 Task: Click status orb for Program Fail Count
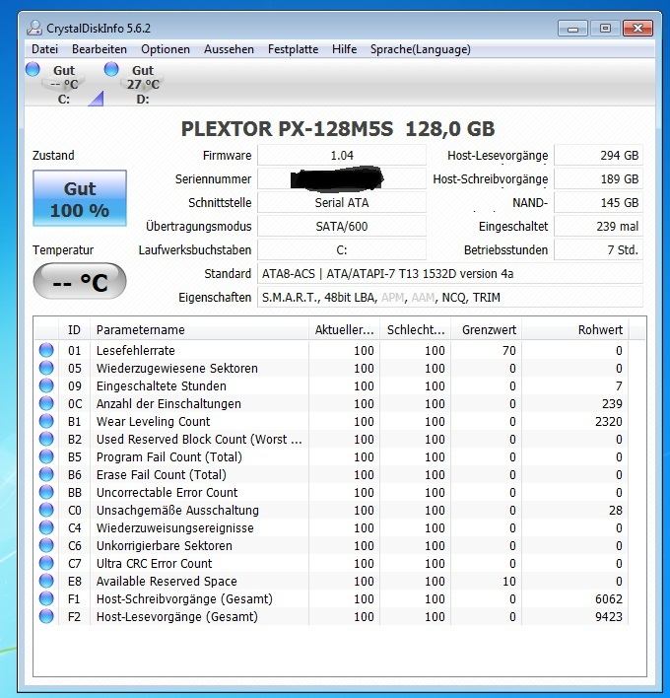click(x=46, y=456)
